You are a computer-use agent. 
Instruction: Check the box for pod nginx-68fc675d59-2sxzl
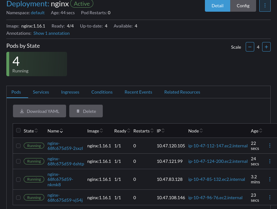(18, 146)
